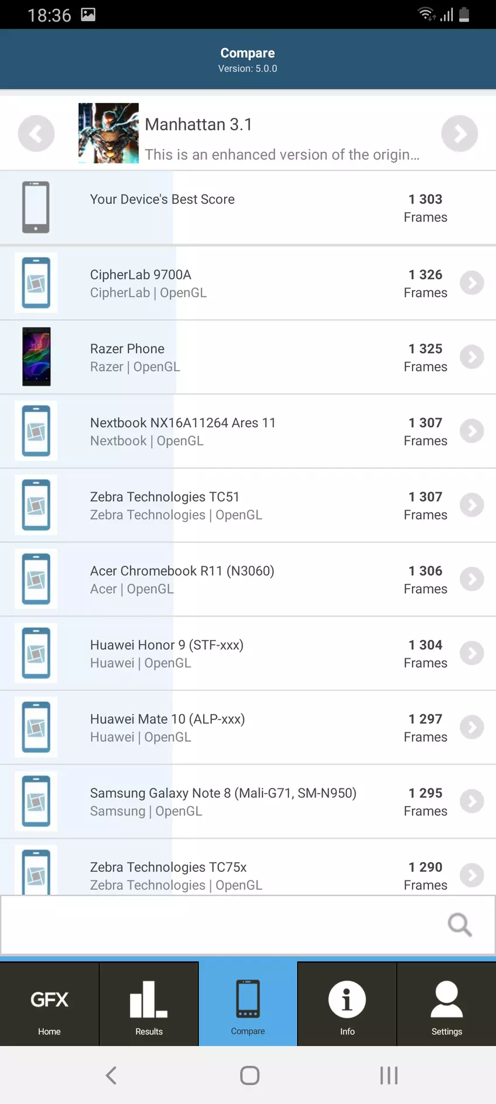
Task: Expand Razer Phone details arrow
Action: [471, 357]
